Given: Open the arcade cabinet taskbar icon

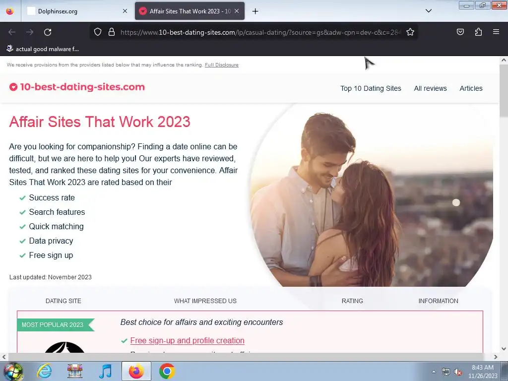Looking at the screenshot, I should [x=75, y=371].
